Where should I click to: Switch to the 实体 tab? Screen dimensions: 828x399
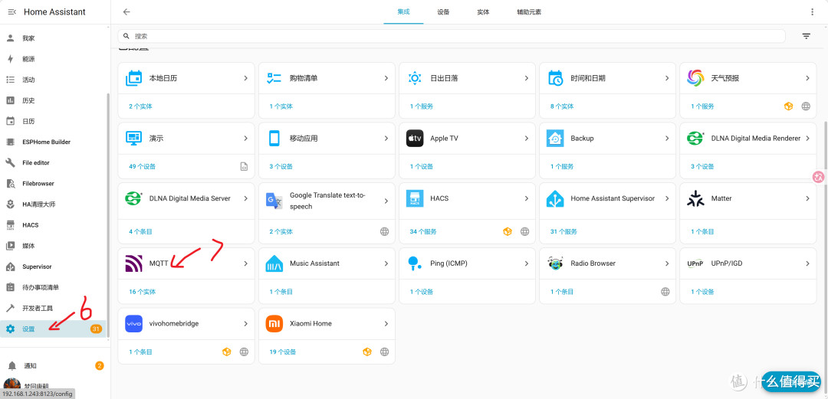pos(483,11)
